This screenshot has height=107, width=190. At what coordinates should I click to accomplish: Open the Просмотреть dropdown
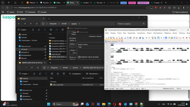[x=93, y=74]
